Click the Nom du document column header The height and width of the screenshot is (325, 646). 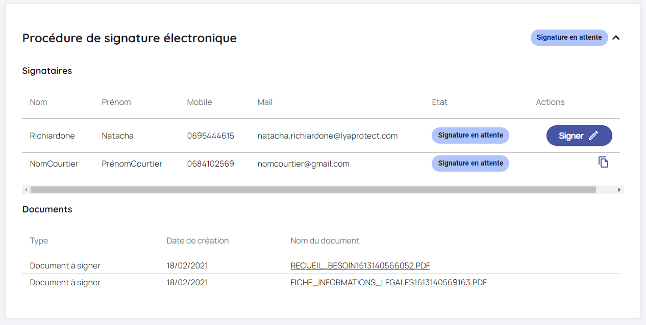(325, 240)
